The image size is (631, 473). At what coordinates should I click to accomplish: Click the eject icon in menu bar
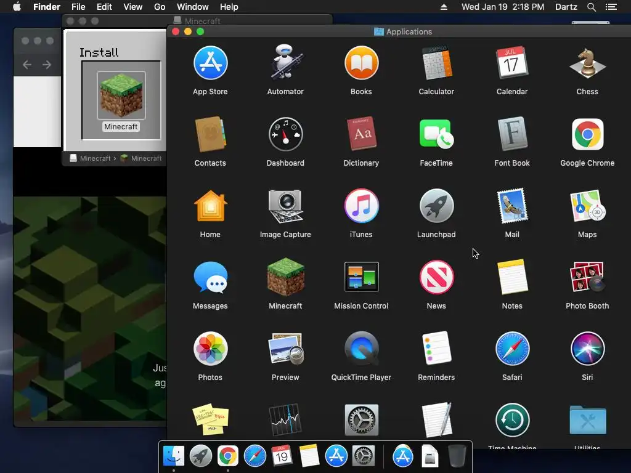coord(444,7)
